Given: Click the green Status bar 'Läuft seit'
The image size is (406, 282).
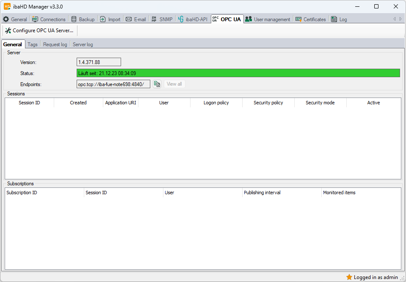Looking at the screenshot, I should [238, 73].
